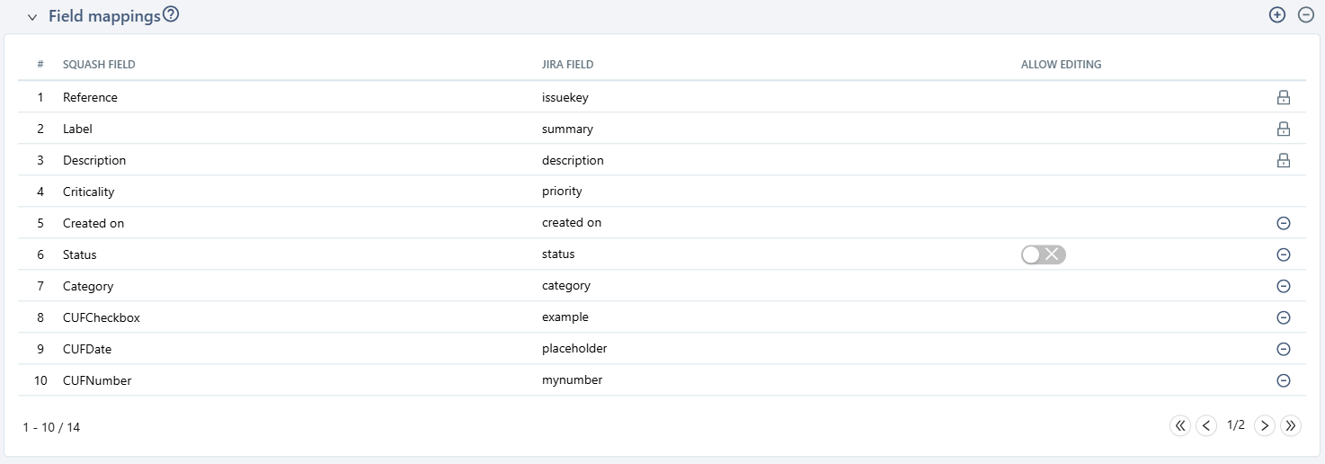Image resolution: width=1325 pixels, height=464 pixels.
Task: Click the lock icon for Description row
Action: [1284, 160]
